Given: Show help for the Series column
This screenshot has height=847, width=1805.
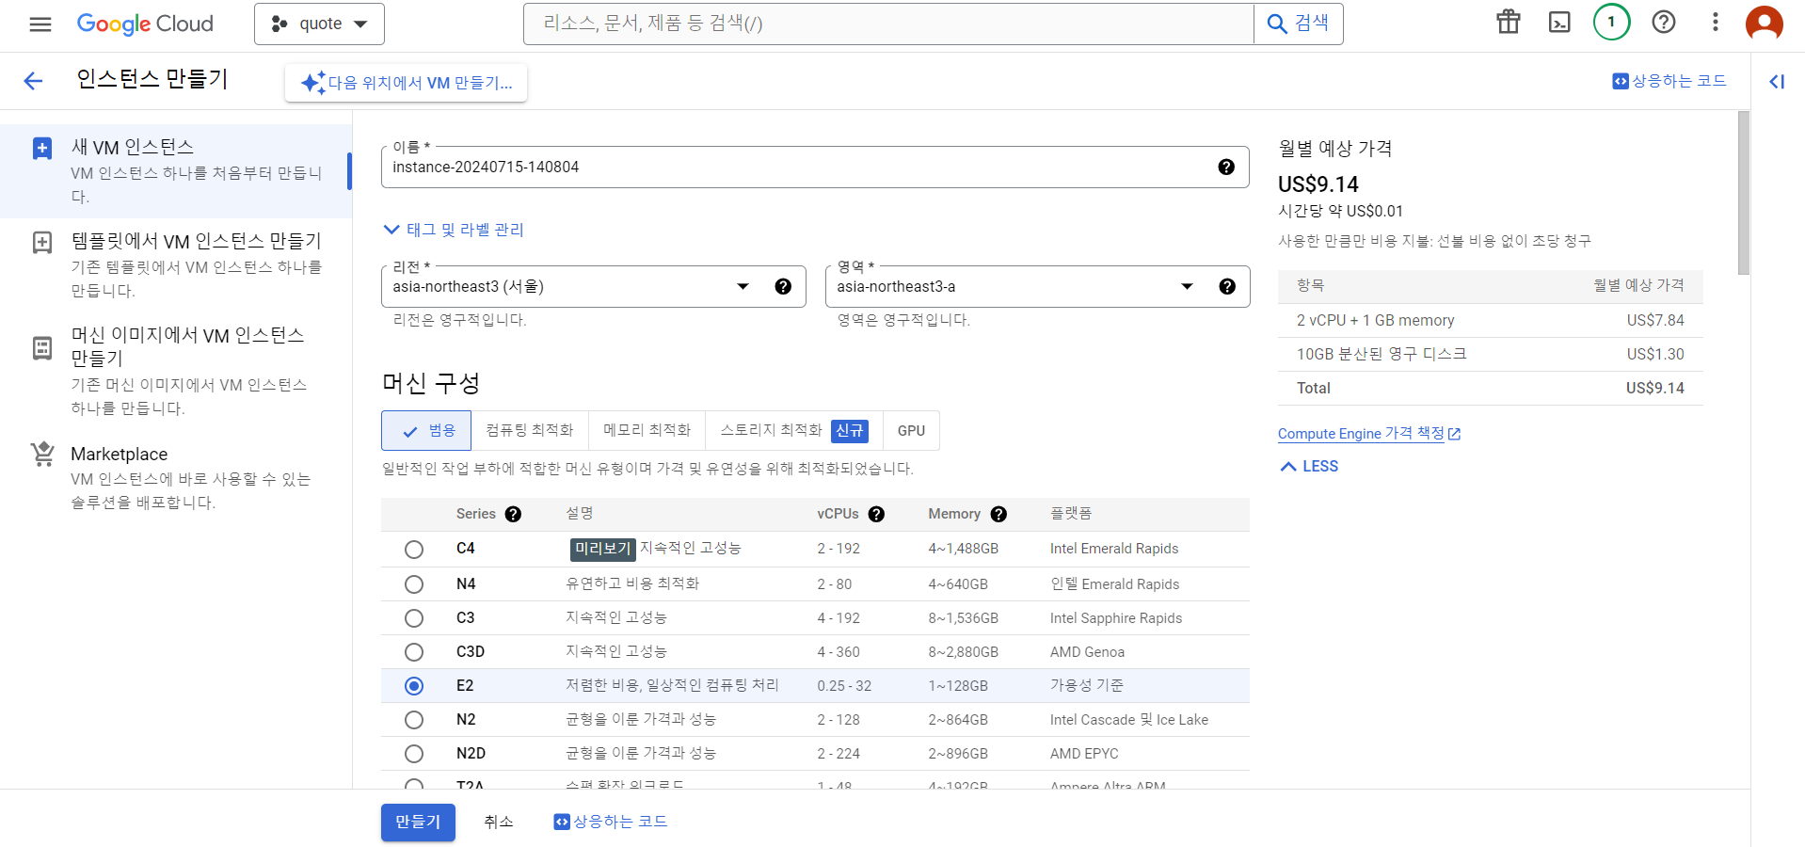Looking at the screenshot, I should coord(513,514).
